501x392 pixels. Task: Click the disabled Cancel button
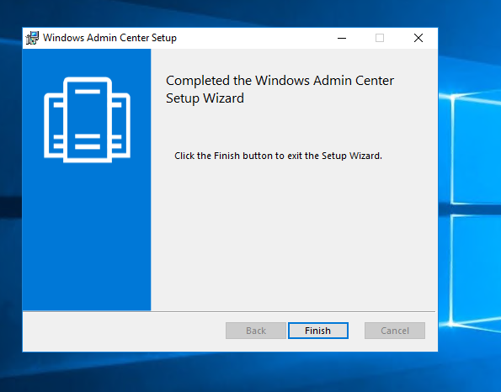click(x=395, y=331)
